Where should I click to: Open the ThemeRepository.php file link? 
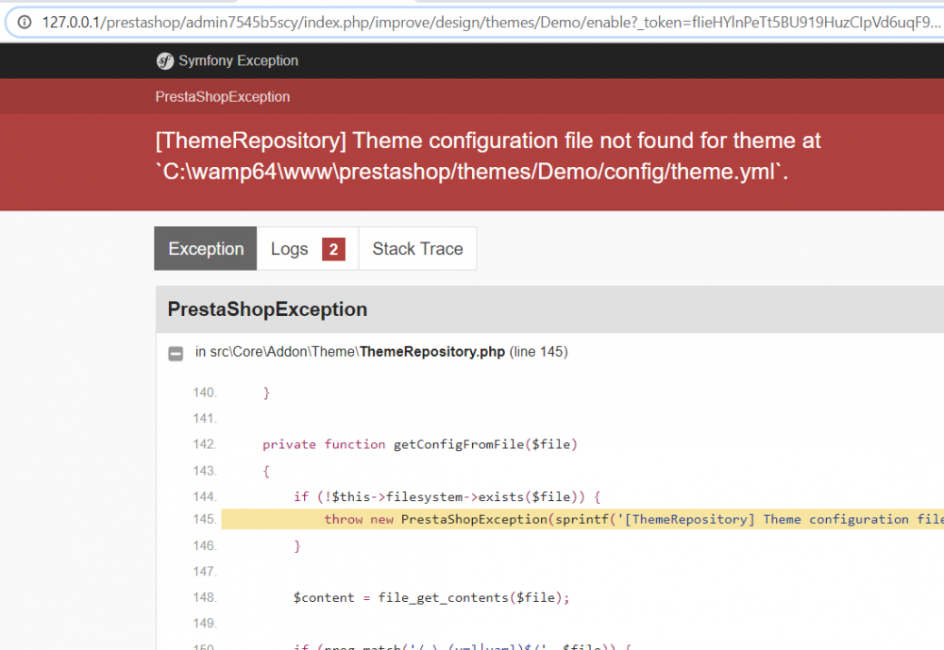(432, 352)
